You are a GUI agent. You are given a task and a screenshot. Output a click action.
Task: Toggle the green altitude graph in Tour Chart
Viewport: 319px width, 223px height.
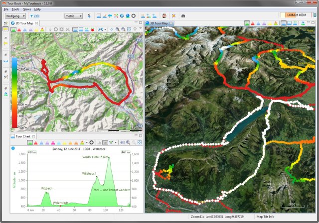[30, 142]
